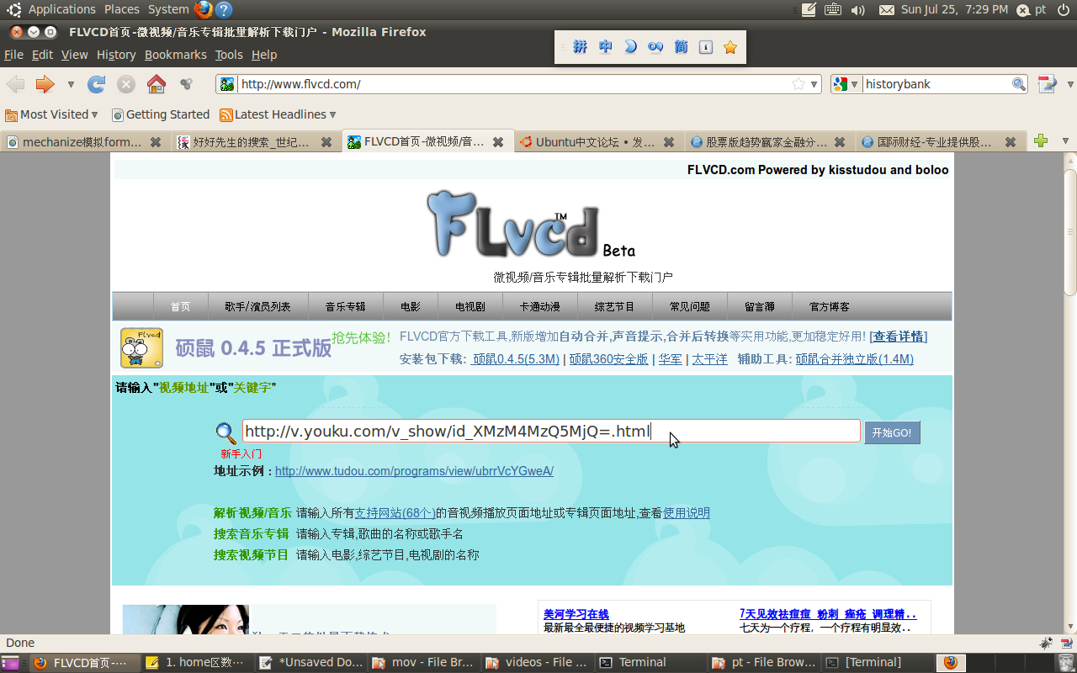1077x673 pixels.
Task: Expand the Latest Headlines feed folder
Action: 278,114
